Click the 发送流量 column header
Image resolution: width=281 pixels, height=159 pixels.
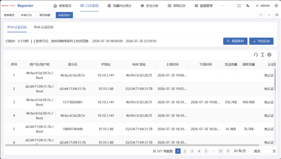coord(231,65)
